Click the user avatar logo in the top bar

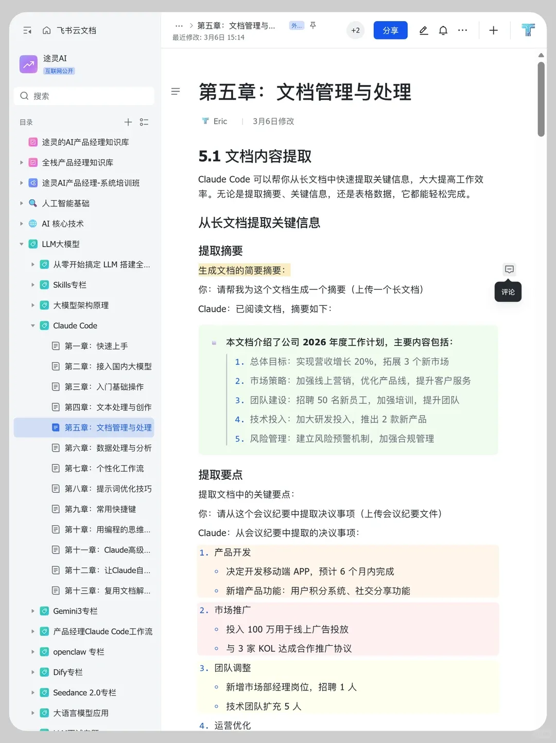[528, 30]
